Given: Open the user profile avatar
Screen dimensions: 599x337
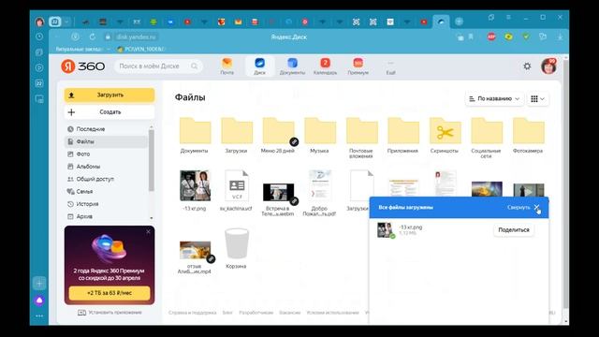Looking at the screenshot, I should 548,66.
